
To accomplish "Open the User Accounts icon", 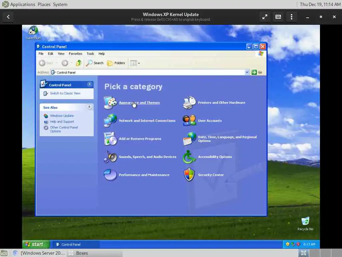I will coord(189,120).
